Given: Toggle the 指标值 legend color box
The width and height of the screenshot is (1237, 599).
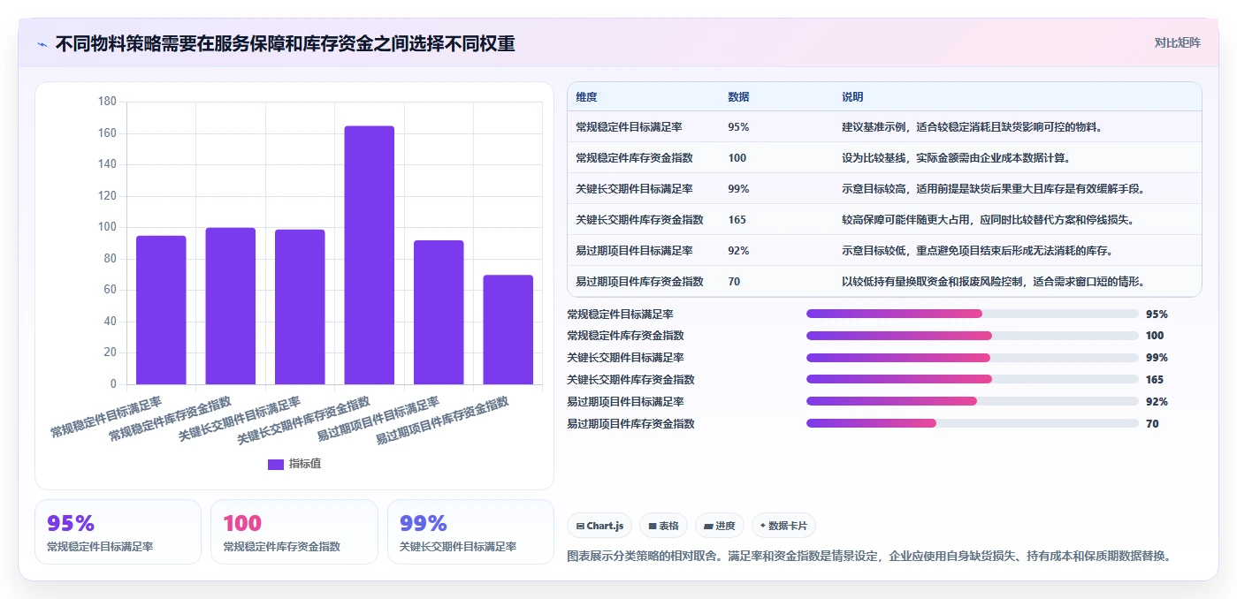Looking at the screenshot, I should tap(276, 464).
